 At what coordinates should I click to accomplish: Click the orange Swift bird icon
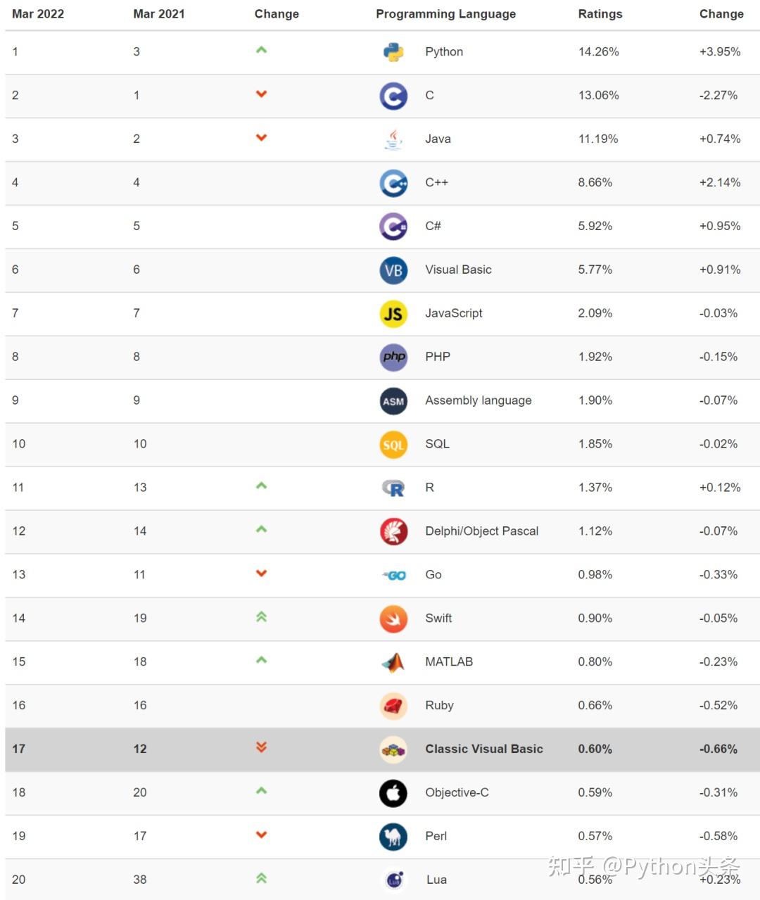393,619
